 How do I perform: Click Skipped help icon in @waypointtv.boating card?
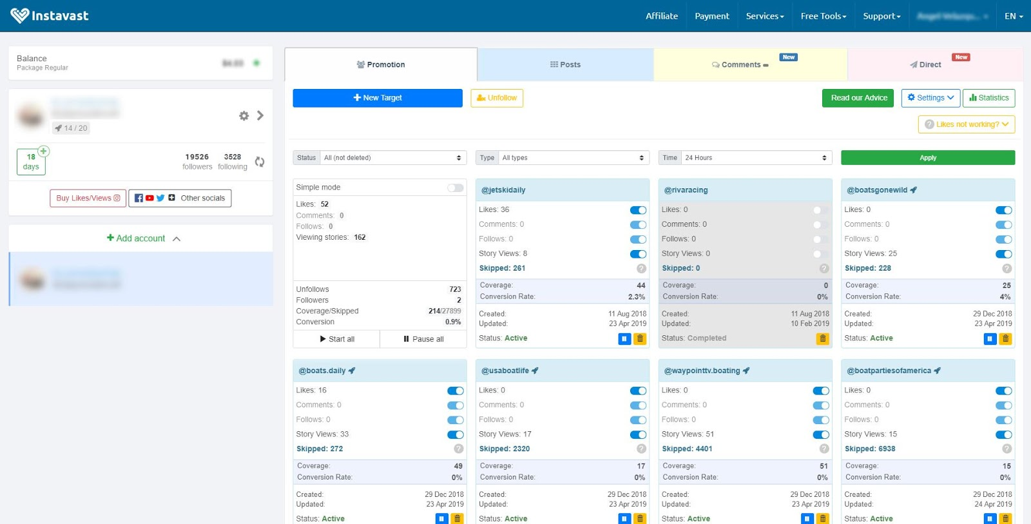824,449
